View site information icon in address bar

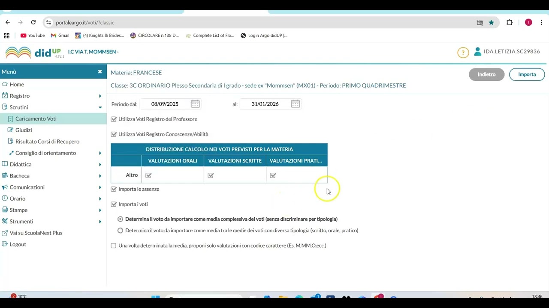click(48, 22)
